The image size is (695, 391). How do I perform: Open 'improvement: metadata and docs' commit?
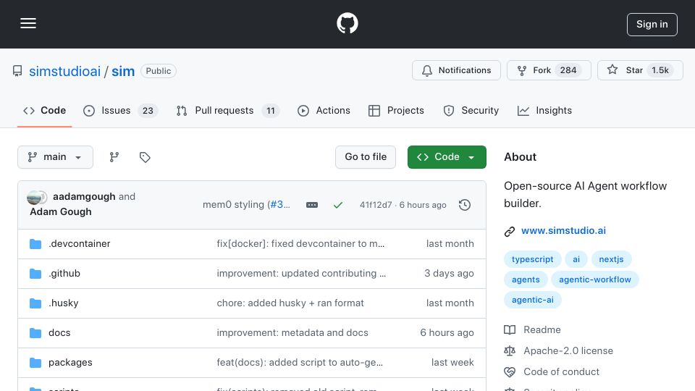[x=292, y=333]
